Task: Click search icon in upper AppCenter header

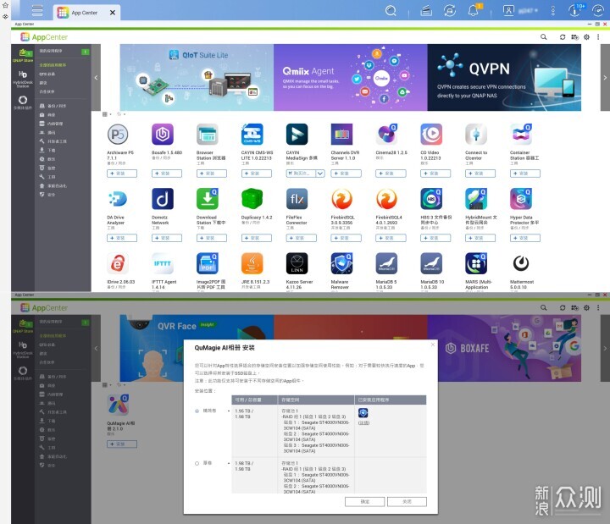Action: pyautogui.click(x=543, y=37)
